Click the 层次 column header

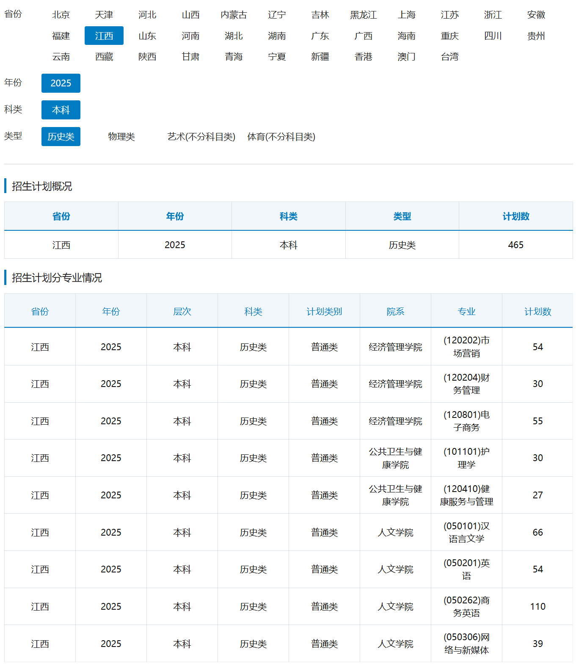point(182,312)
